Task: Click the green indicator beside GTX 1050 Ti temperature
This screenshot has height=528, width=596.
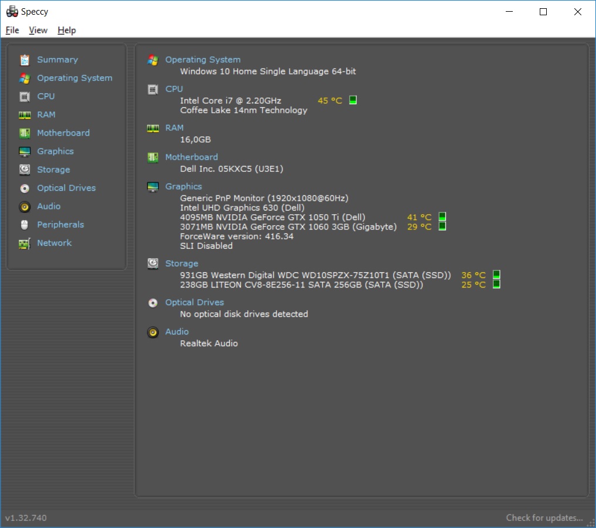Action: click(x=442, y=216)
